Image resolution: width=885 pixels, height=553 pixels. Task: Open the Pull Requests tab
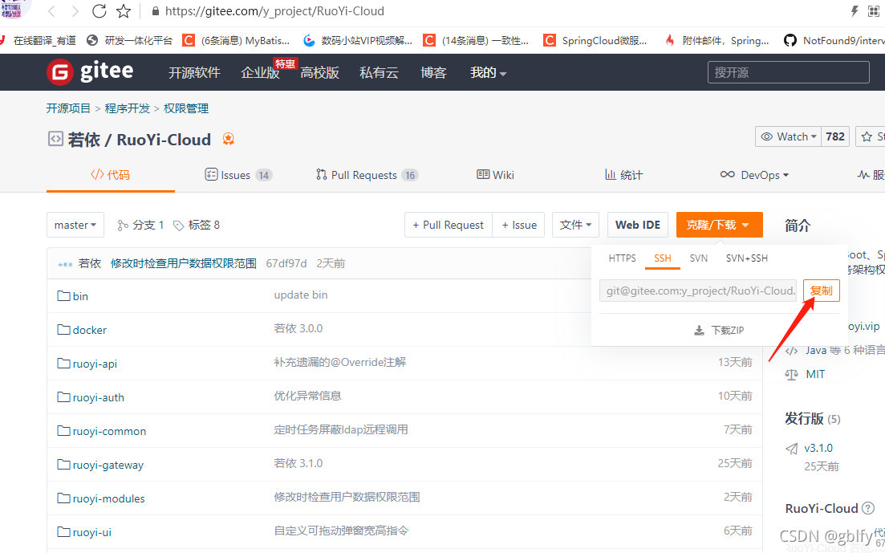367,175
